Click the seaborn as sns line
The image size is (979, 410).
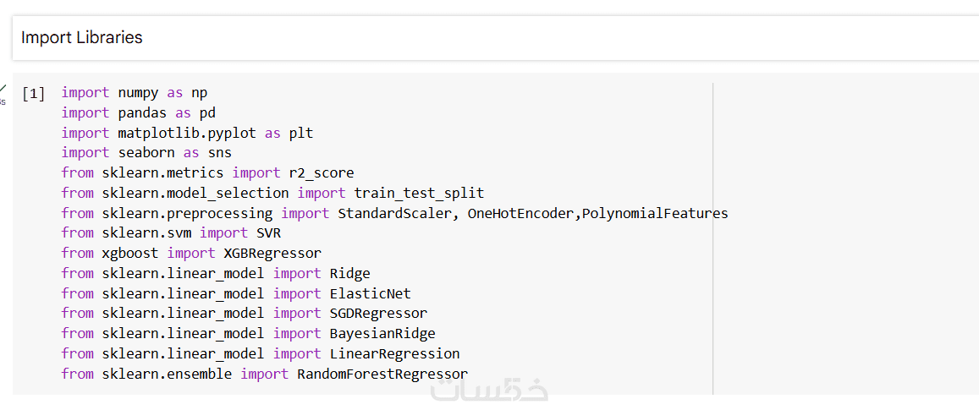click(146, 153)
